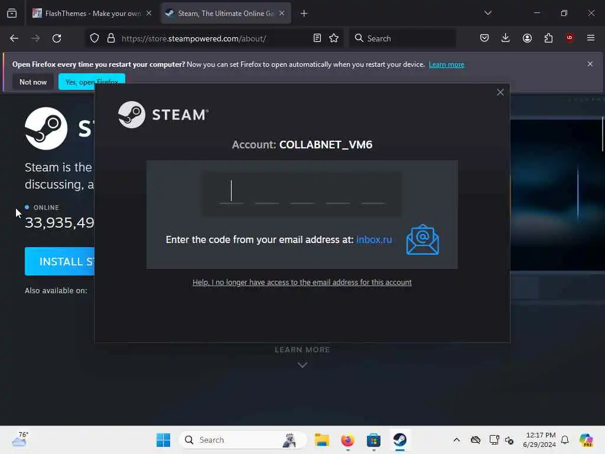Open File Explorer from the taskbar
605x454 pixels.
(321, 440)
